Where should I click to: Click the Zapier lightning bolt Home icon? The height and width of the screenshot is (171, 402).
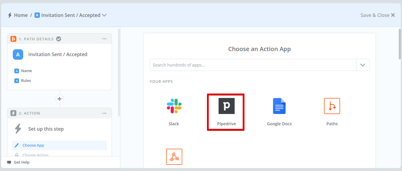pos(10,15)
